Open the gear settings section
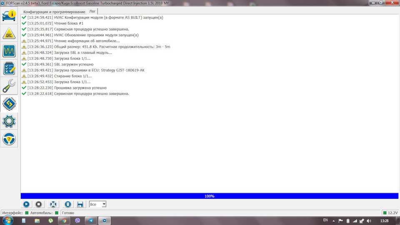The image size is (400, 225). tap(9, 121)
